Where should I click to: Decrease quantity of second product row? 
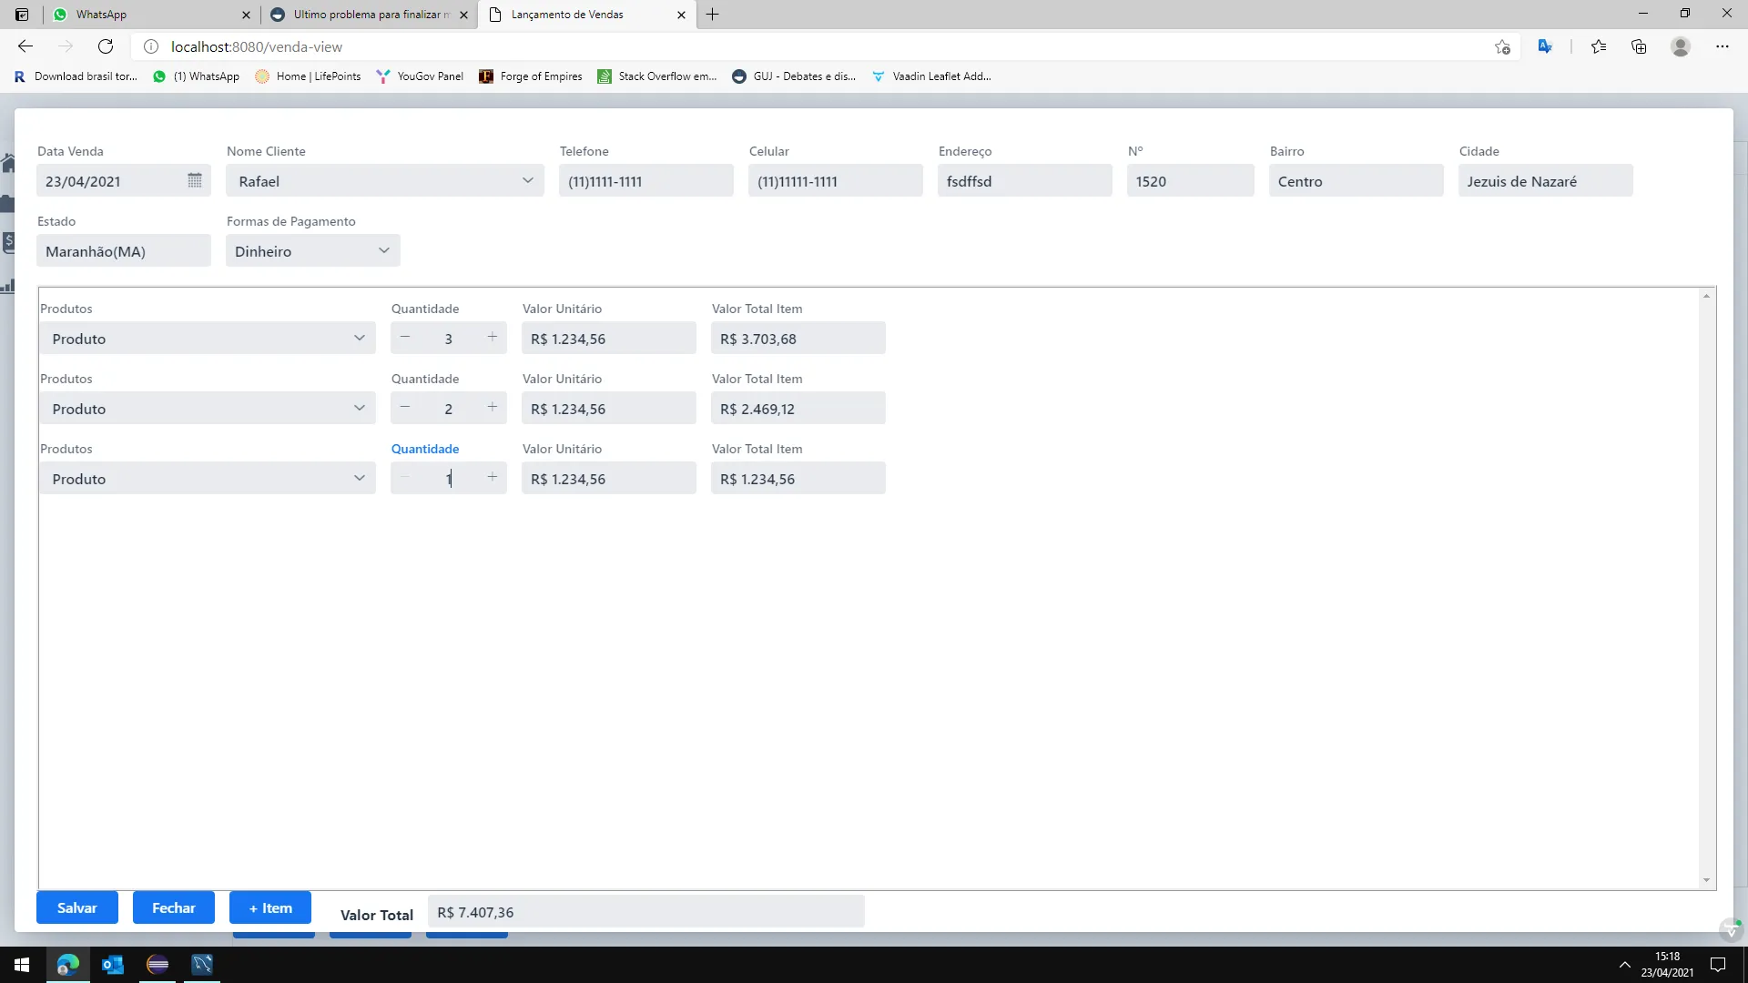[x=405, y=408]
